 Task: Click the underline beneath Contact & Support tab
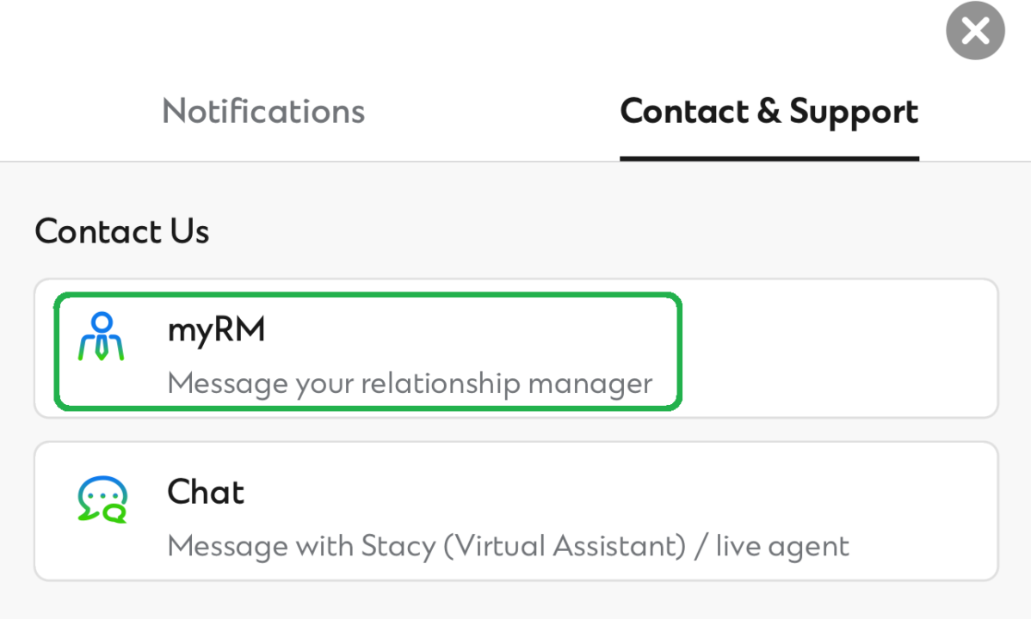(x=769, y=158)
